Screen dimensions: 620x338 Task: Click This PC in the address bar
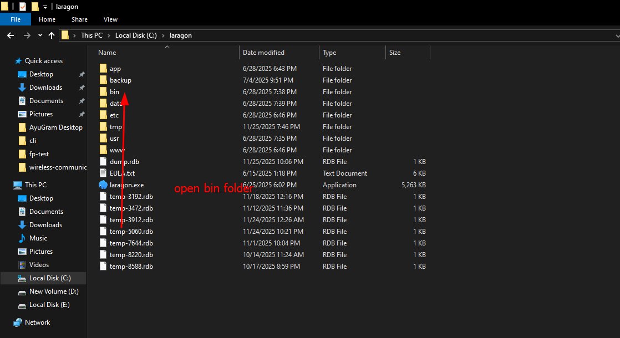click(92, 35)
